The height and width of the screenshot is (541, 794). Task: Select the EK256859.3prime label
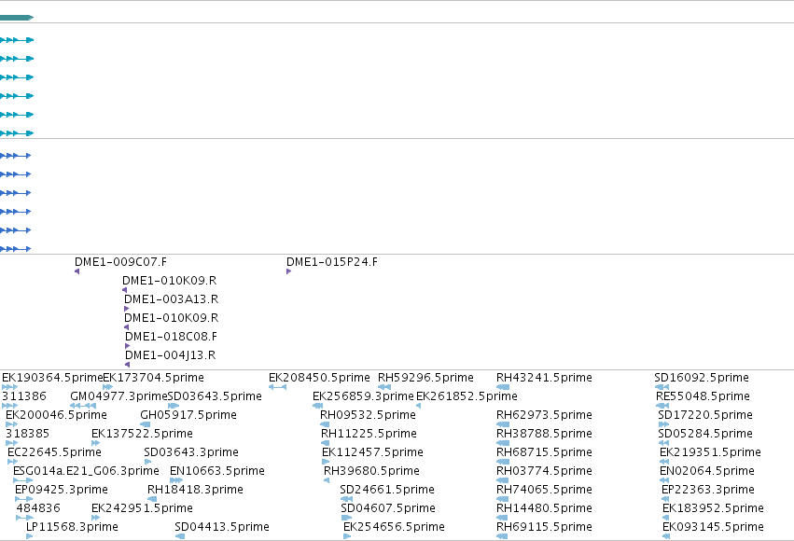point(363,396)
